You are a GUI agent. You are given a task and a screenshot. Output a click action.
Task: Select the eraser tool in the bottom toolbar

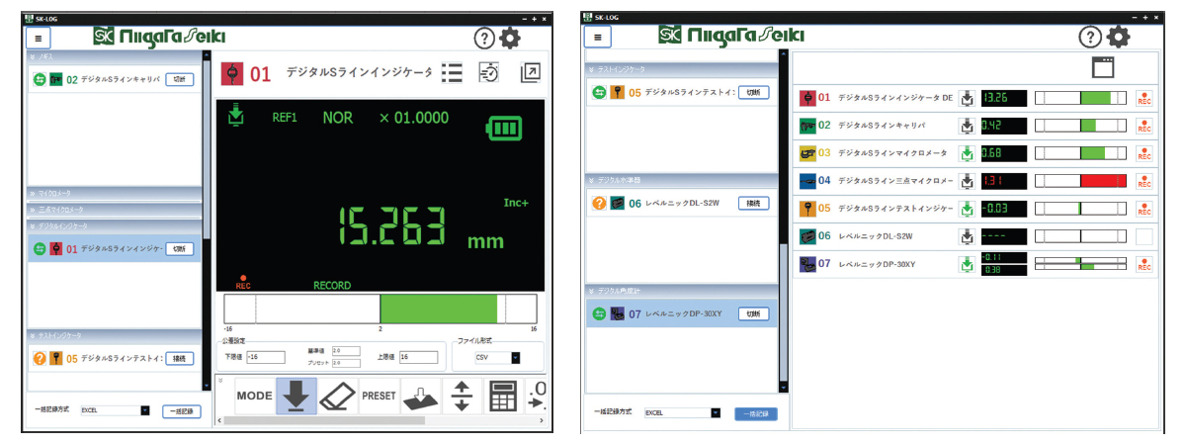click(337, 396)
